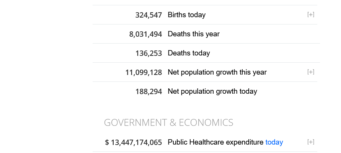Click the blue "today" link

tap(274, 142)
